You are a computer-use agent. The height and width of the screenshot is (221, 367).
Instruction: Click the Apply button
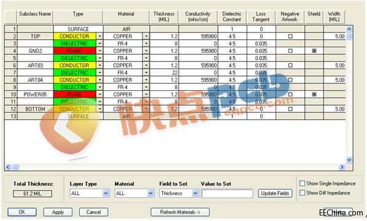pos(58,212)
